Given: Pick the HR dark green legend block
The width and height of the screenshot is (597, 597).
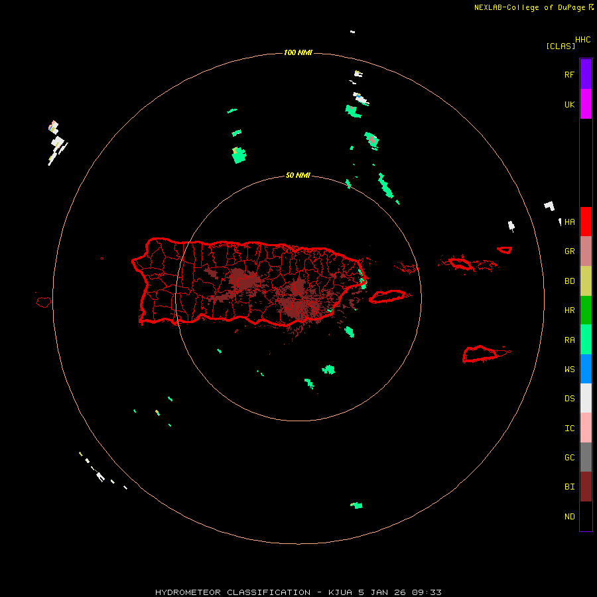Looking at the screenshot, I should [x=586, y=310].
